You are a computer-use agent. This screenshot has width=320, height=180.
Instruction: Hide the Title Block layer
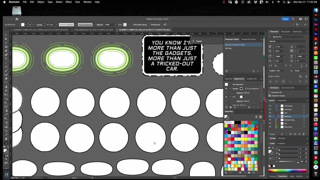tap(270, 106)
